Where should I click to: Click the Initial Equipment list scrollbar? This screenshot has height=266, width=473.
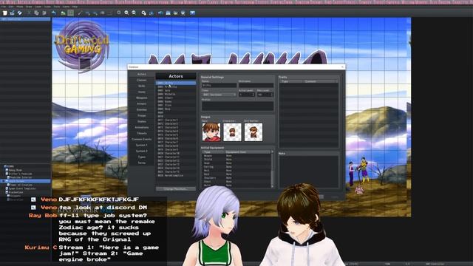273,169
